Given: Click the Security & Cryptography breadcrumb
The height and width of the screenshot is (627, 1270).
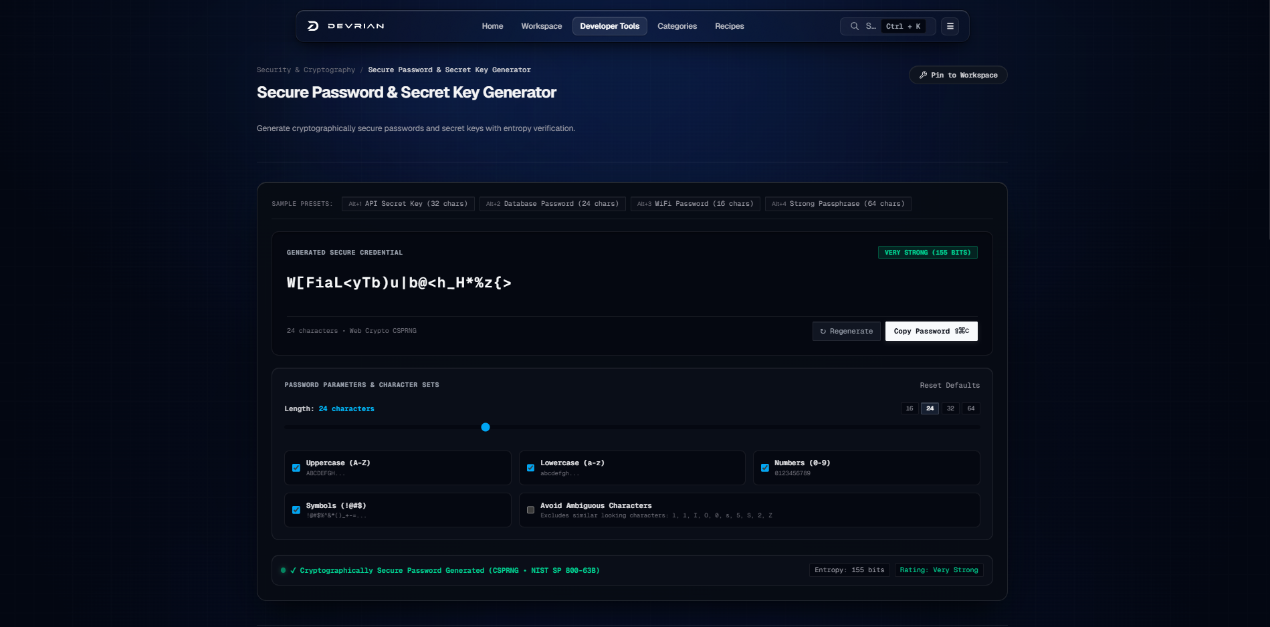Looking at the screenshot, I should [x=306, y=70].
